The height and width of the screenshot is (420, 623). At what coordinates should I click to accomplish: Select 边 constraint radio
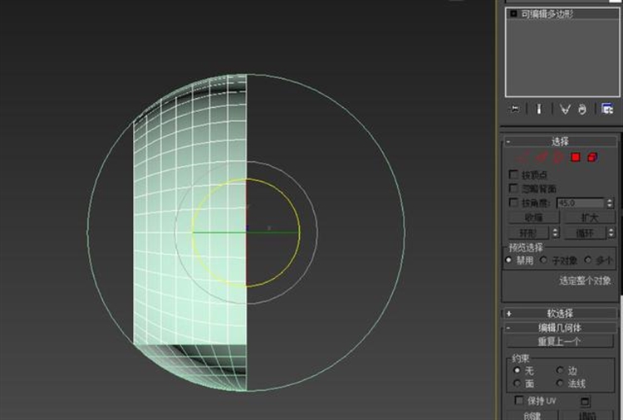coord(560,370)
